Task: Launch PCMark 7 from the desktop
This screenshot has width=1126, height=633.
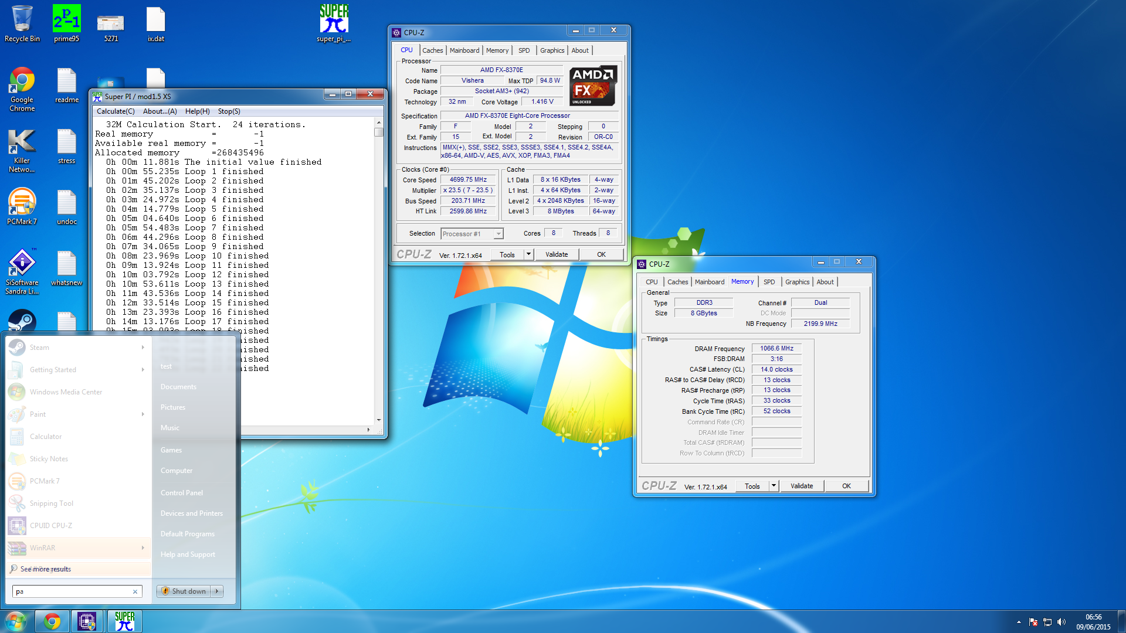Action: pyautogui.click(x=22, y=206)
